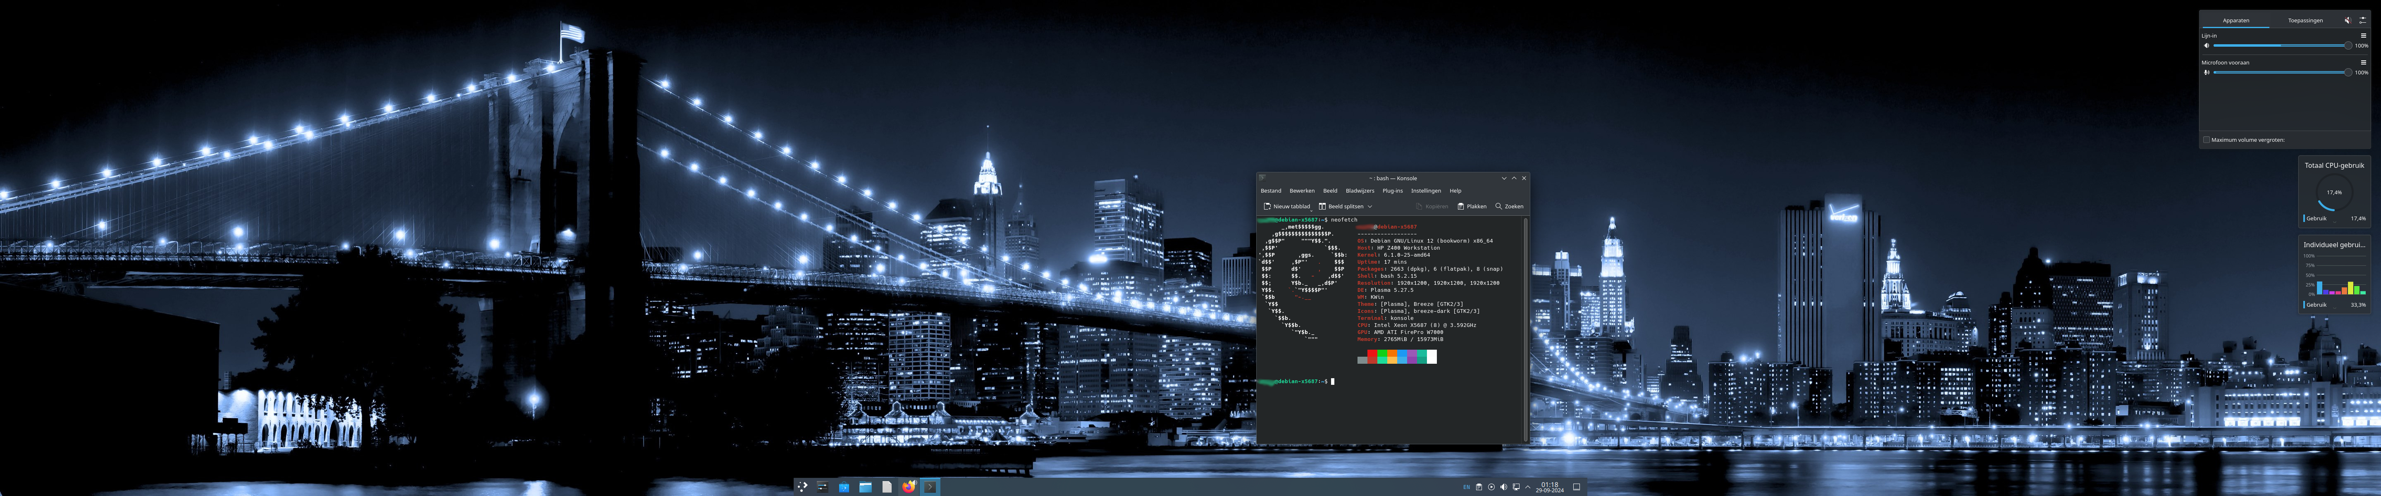Image resolution: width=2381 pixels, height=496 pixels.
Task: Adjust the Lijn-in volume slider
Action: pyautogui.click(x=2282, y=45)
